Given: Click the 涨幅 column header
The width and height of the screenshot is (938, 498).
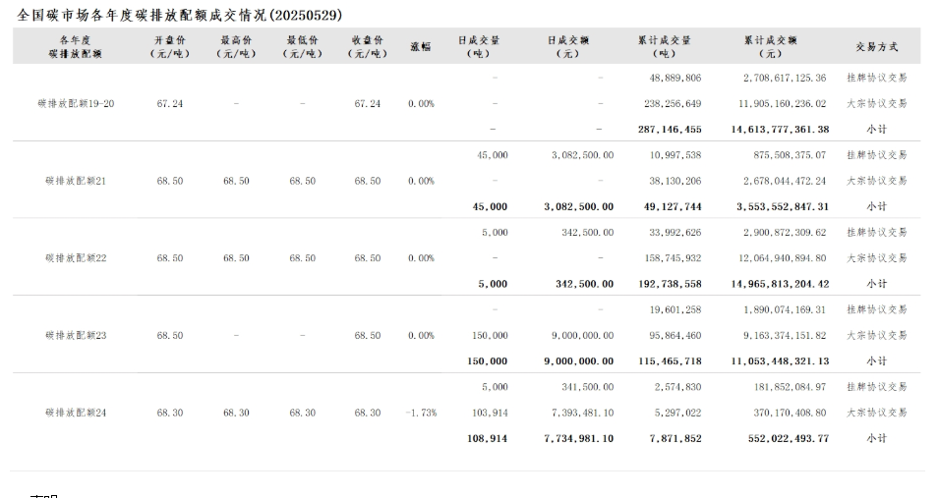Looking at the screenshot, I should tap(421, 46).
